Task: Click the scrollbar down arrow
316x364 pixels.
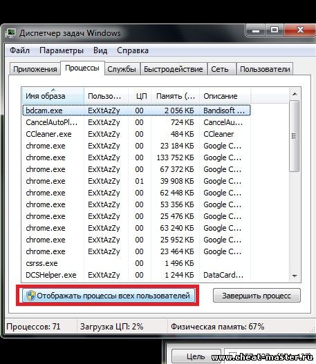Action: [295, 276]
